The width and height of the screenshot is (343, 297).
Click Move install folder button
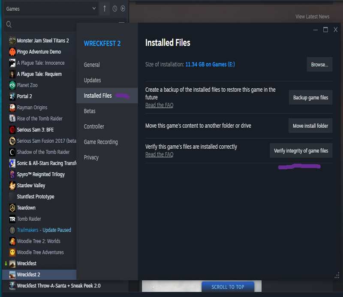(x=310, y=126)
